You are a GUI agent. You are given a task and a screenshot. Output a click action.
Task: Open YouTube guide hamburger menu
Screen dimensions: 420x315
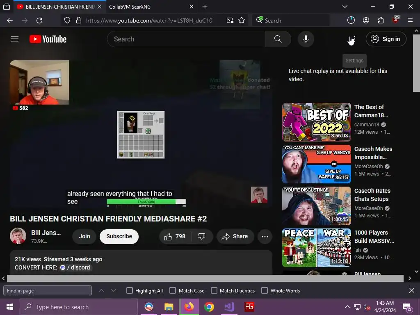15,39
